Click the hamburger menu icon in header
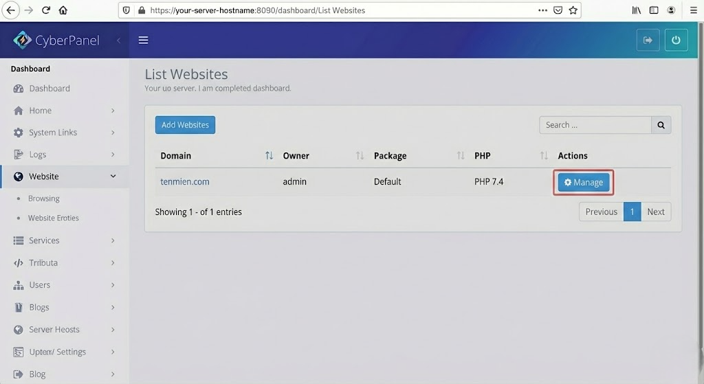 click(x=143, y=40)
